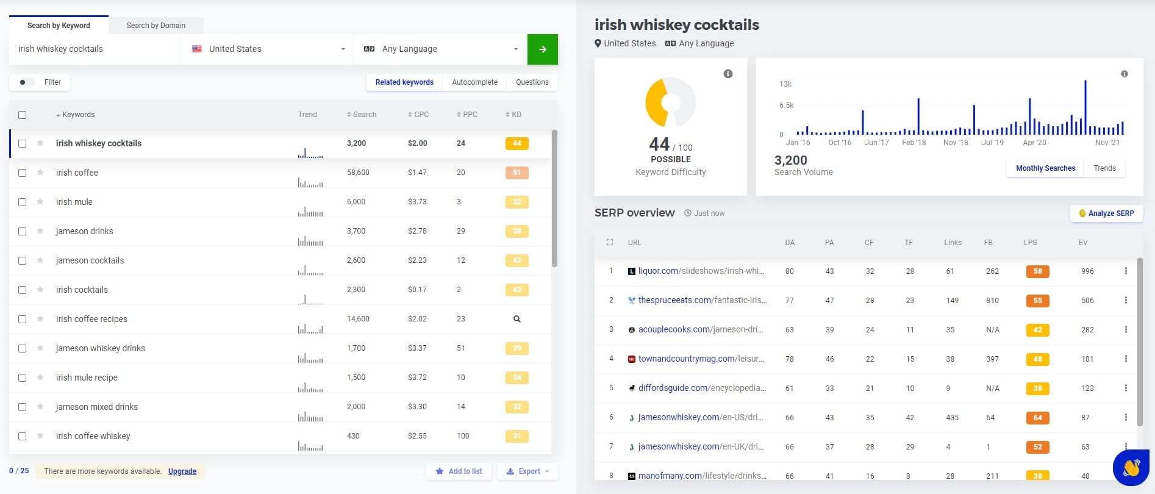Open the Export dropdown
This screenshot has height=494, width=1155.
coord(527,471)
